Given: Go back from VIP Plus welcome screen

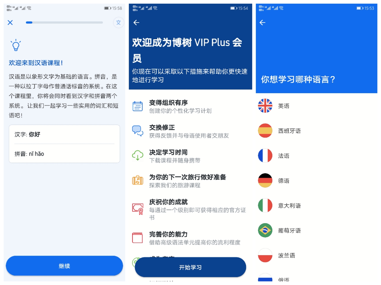Looking at the screenshot, I should pyautogui.click(x=136, y=23).
